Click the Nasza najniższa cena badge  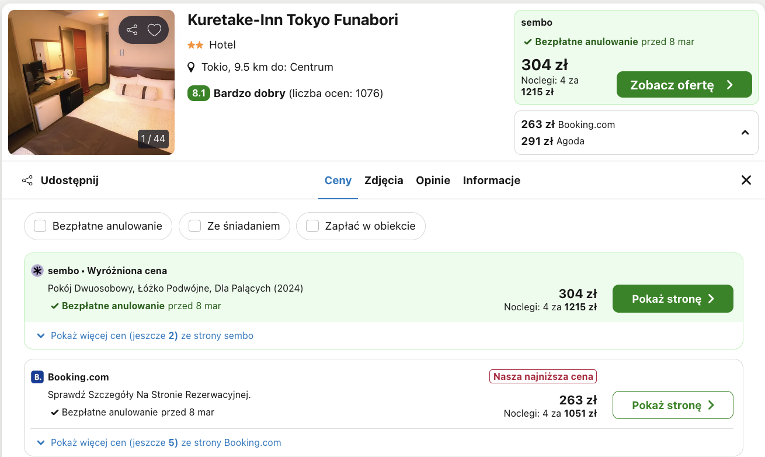(x=543, y=376)
